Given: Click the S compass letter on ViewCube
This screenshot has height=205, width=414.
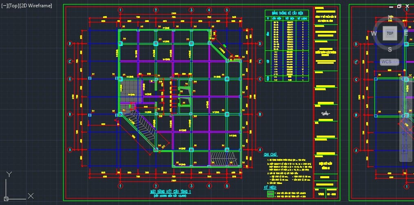Looking at the screenshot, I should click(x=390, y=50).
